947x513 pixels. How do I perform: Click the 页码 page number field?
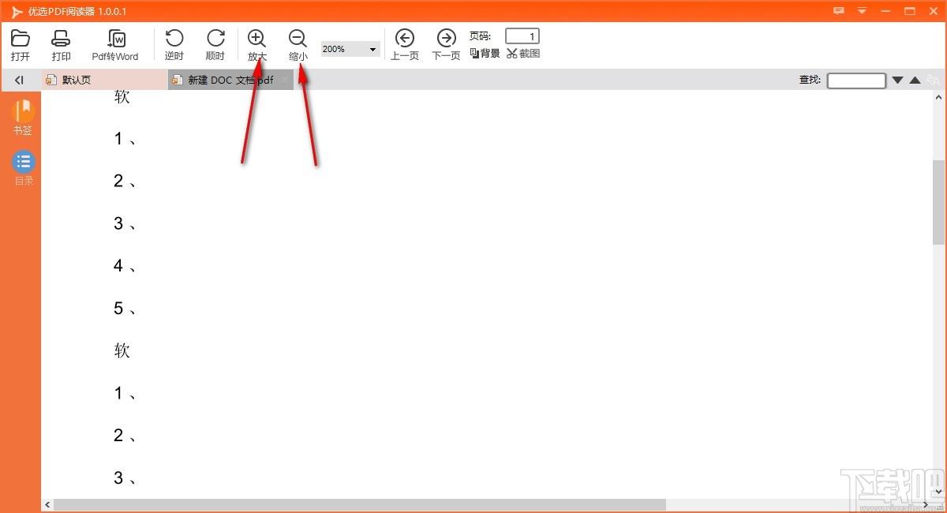[522, 36]
